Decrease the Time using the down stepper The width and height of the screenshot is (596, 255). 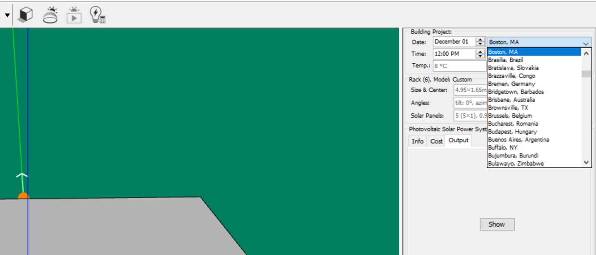(x=481, y=56)
